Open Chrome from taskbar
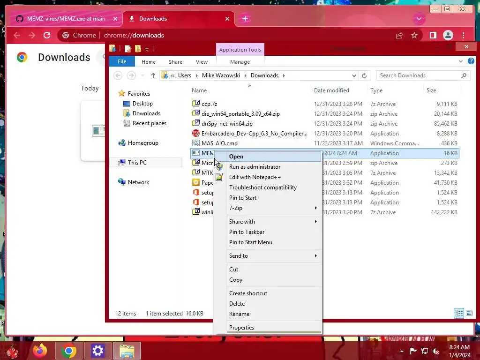The height and width of the screenshot is (360, 480). pos(68,351)
